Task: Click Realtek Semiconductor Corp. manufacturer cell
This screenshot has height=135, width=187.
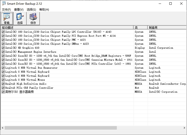Action: [x=167, y=84]
